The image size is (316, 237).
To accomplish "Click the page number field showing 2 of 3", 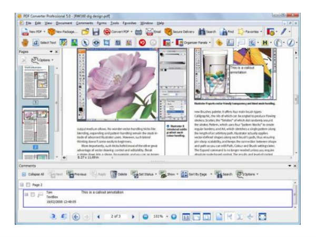I will pos(116,216).
